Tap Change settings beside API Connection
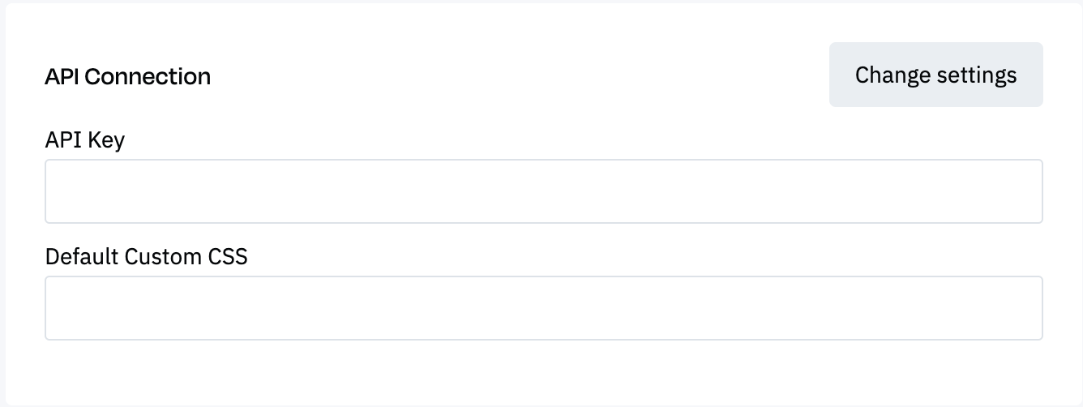The image size is (1083, 407). pyautogui.click(x=935, y=75)
